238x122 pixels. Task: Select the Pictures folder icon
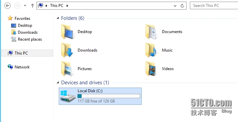66,69
